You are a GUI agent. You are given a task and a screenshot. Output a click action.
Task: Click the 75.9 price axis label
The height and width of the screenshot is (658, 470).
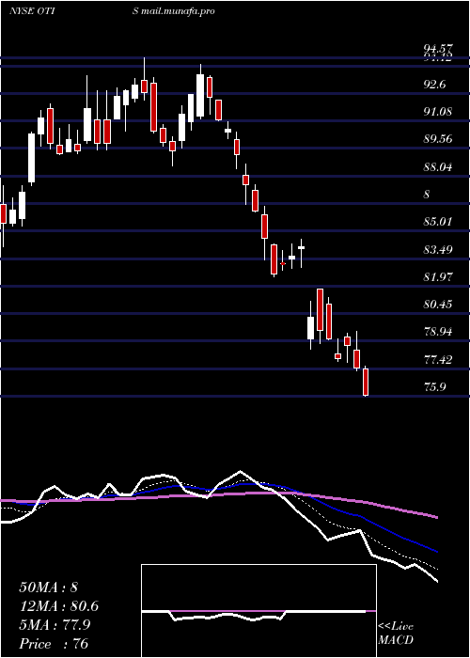435,387
